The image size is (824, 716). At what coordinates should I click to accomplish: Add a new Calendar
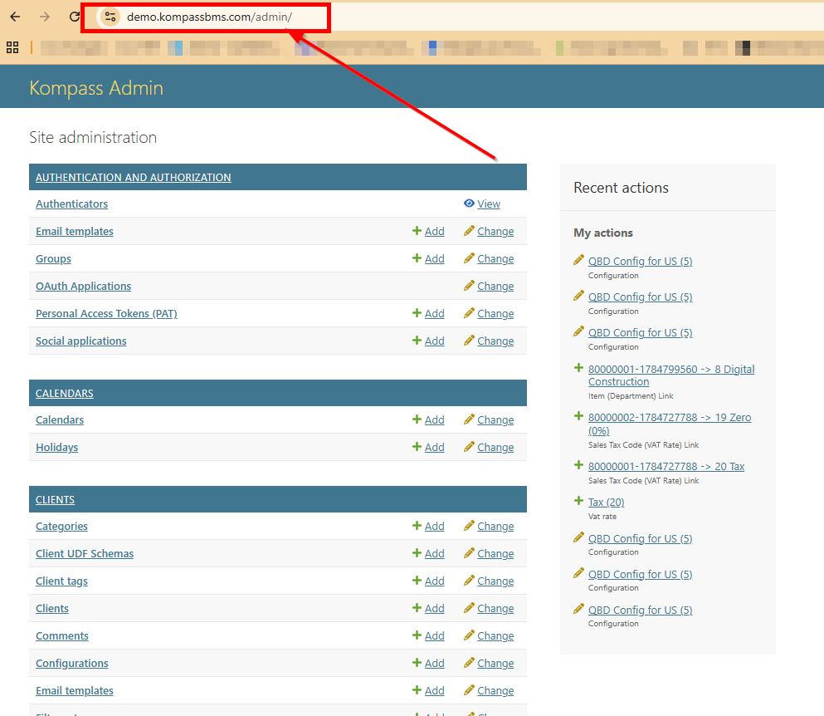[428, 419]
